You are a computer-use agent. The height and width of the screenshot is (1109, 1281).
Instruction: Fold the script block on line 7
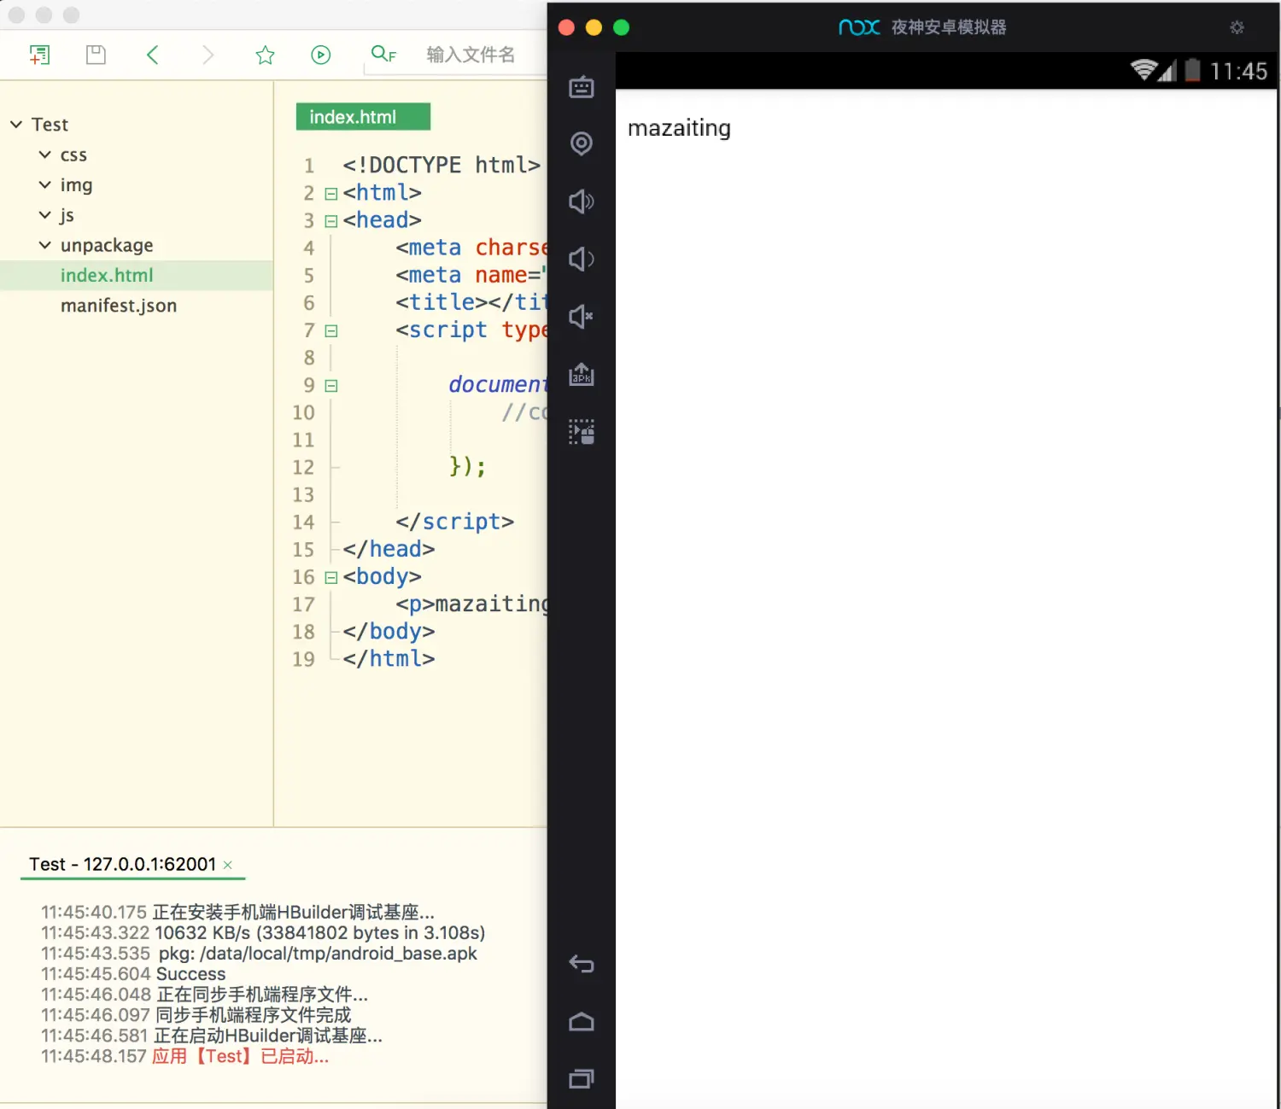[331, 331]
